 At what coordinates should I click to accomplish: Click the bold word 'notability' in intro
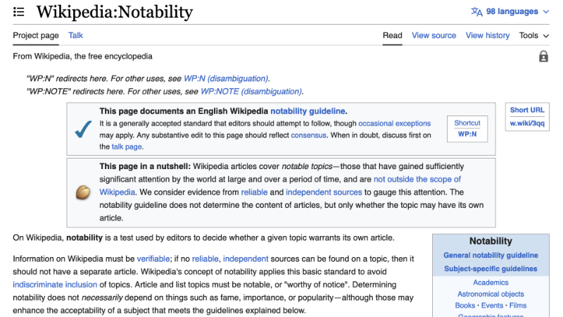84,237
